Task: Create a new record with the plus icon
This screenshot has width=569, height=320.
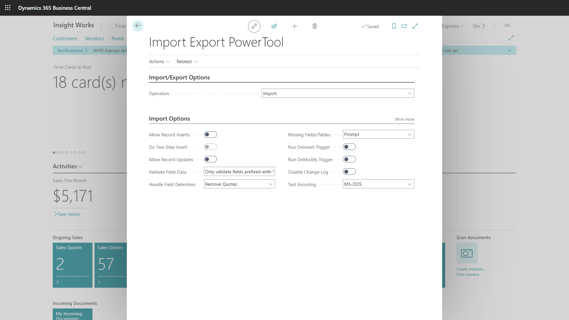Action: [x=295, y=26]
